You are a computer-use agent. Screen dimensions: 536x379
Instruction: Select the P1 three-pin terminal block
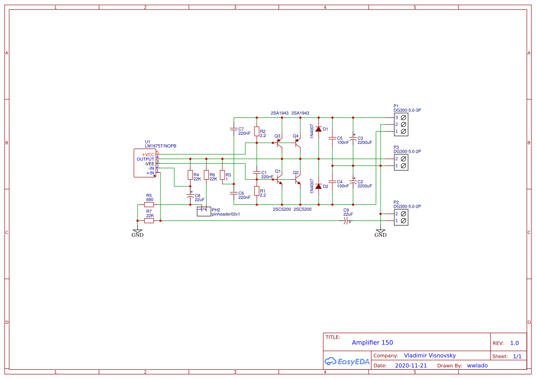401,125
